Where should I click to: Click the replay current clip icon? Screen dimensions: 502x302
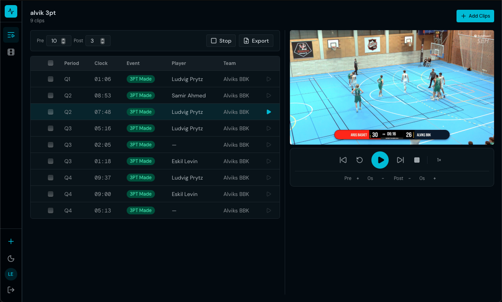[360, 160]
